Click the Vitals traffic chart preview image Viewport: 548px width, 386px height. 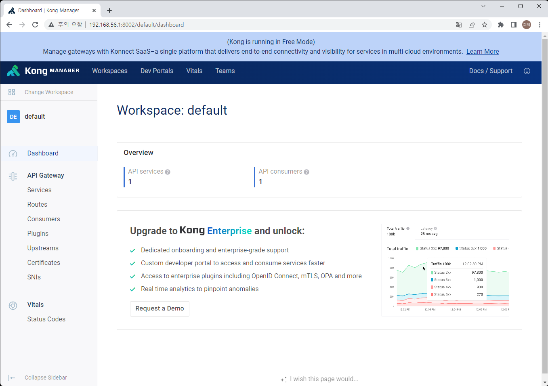point(445,269)
